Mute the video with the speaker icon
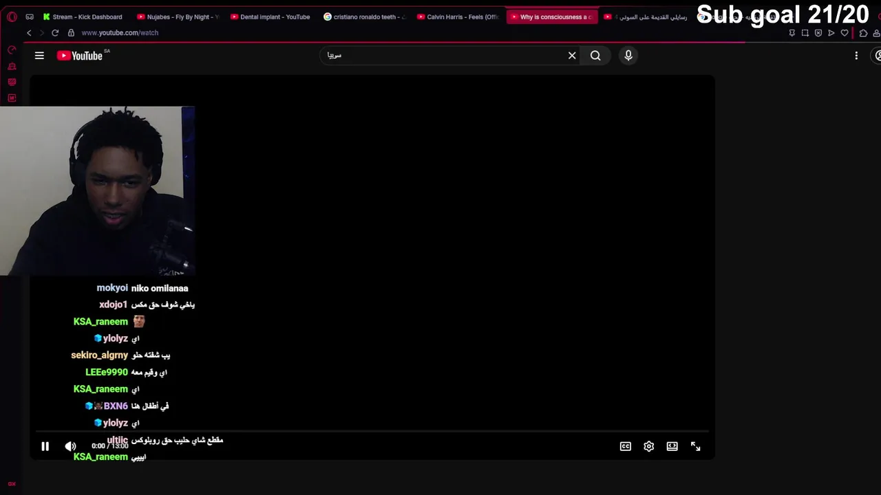881x495 pixels. (x=70, y=446)
